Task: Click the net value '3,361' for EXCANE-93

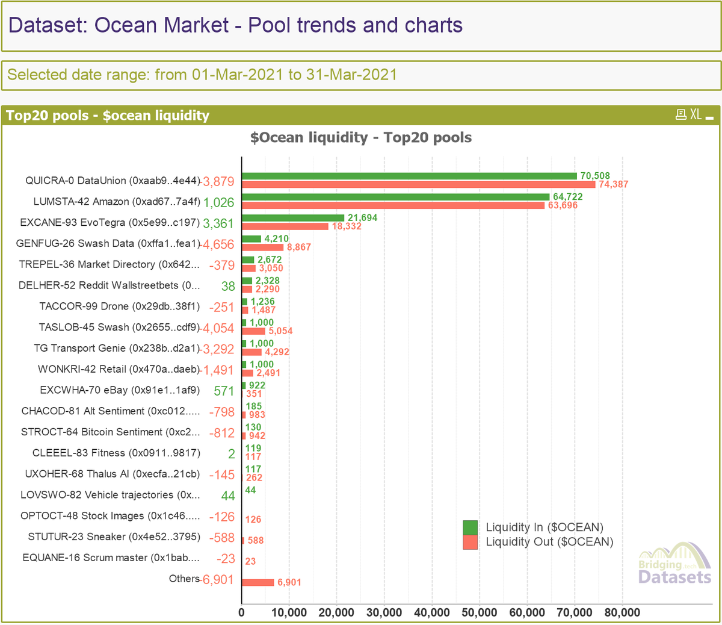Action: tap(218, 223)
